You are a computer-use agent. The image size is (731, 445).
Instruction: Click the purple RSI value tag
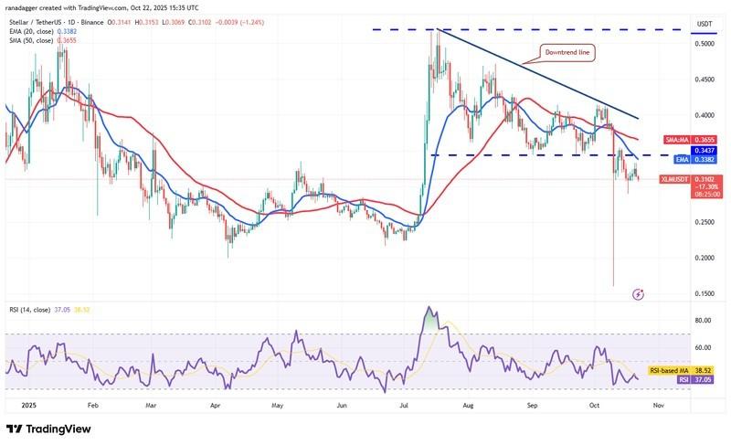(682, 376)
